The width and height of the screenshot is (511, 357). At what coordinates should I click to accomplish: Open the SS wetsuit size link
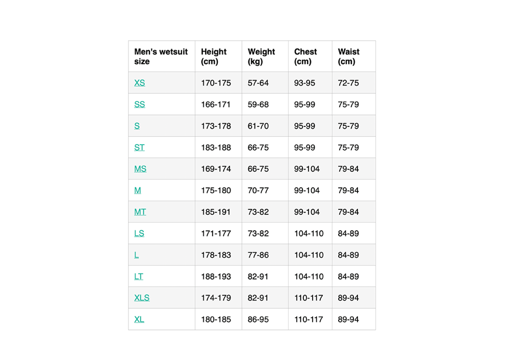pos(140,104)
